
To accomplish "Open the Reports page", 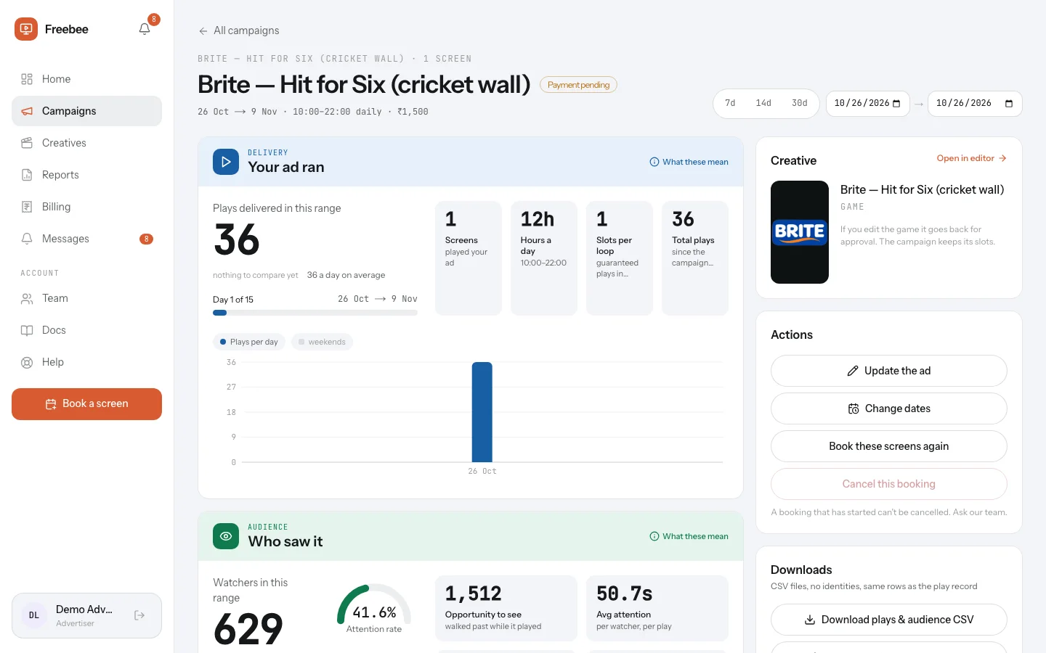I will 86,175.
